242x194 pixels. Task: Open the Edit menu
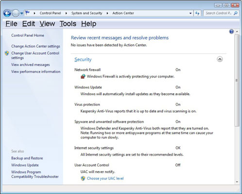point(29,24)
